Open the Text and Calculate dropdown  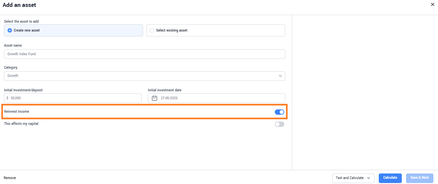353,178
